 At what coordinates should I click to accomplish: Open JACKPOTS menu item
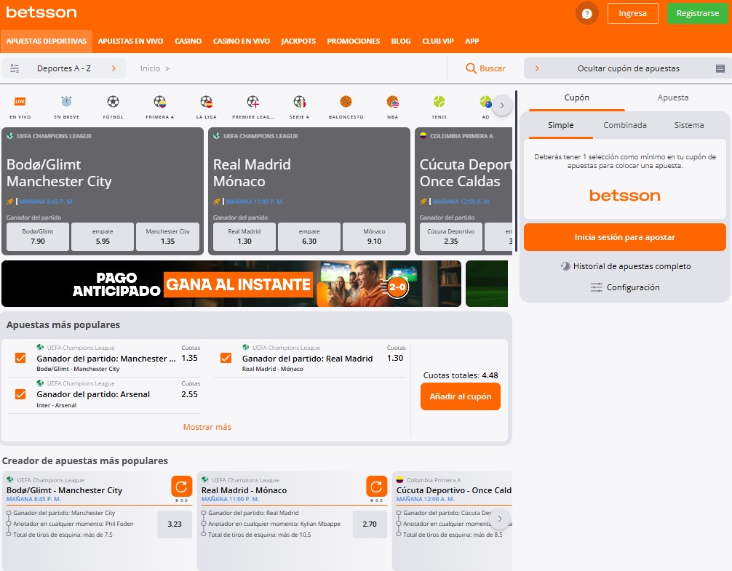[x=298, y=41]
